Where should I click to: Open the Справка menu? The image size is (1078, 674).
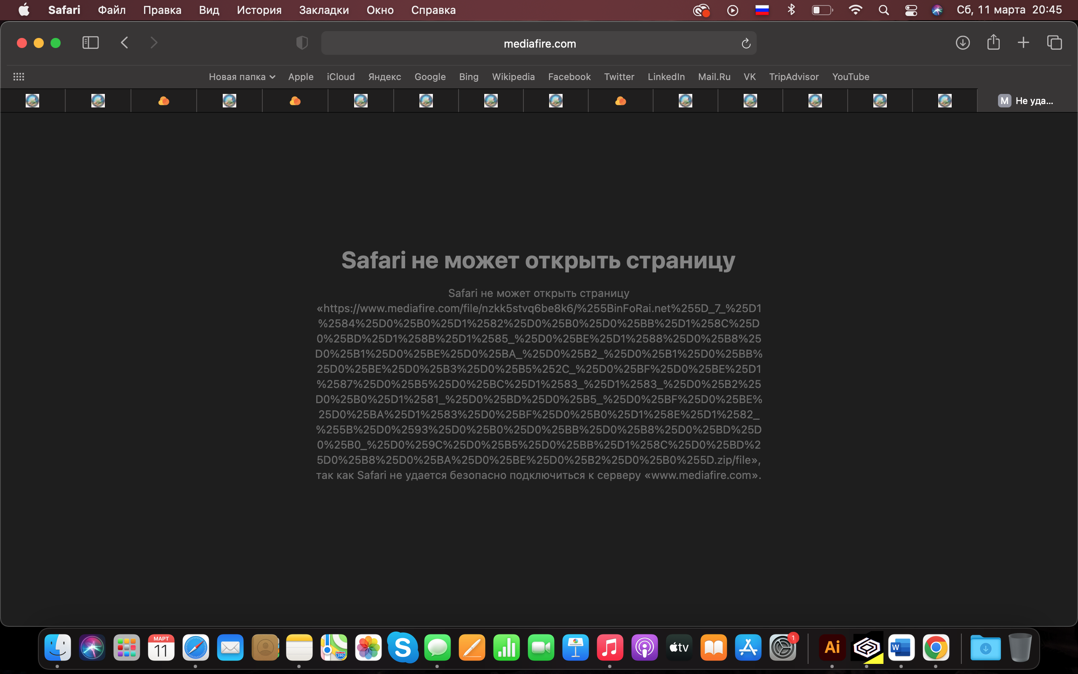coord(433,10)
